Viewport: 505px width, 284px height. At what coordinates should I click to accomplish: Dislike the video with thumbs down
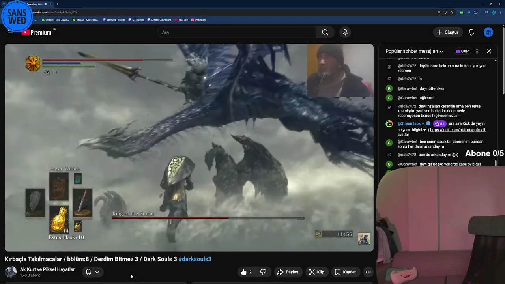[x=263, y=272]
